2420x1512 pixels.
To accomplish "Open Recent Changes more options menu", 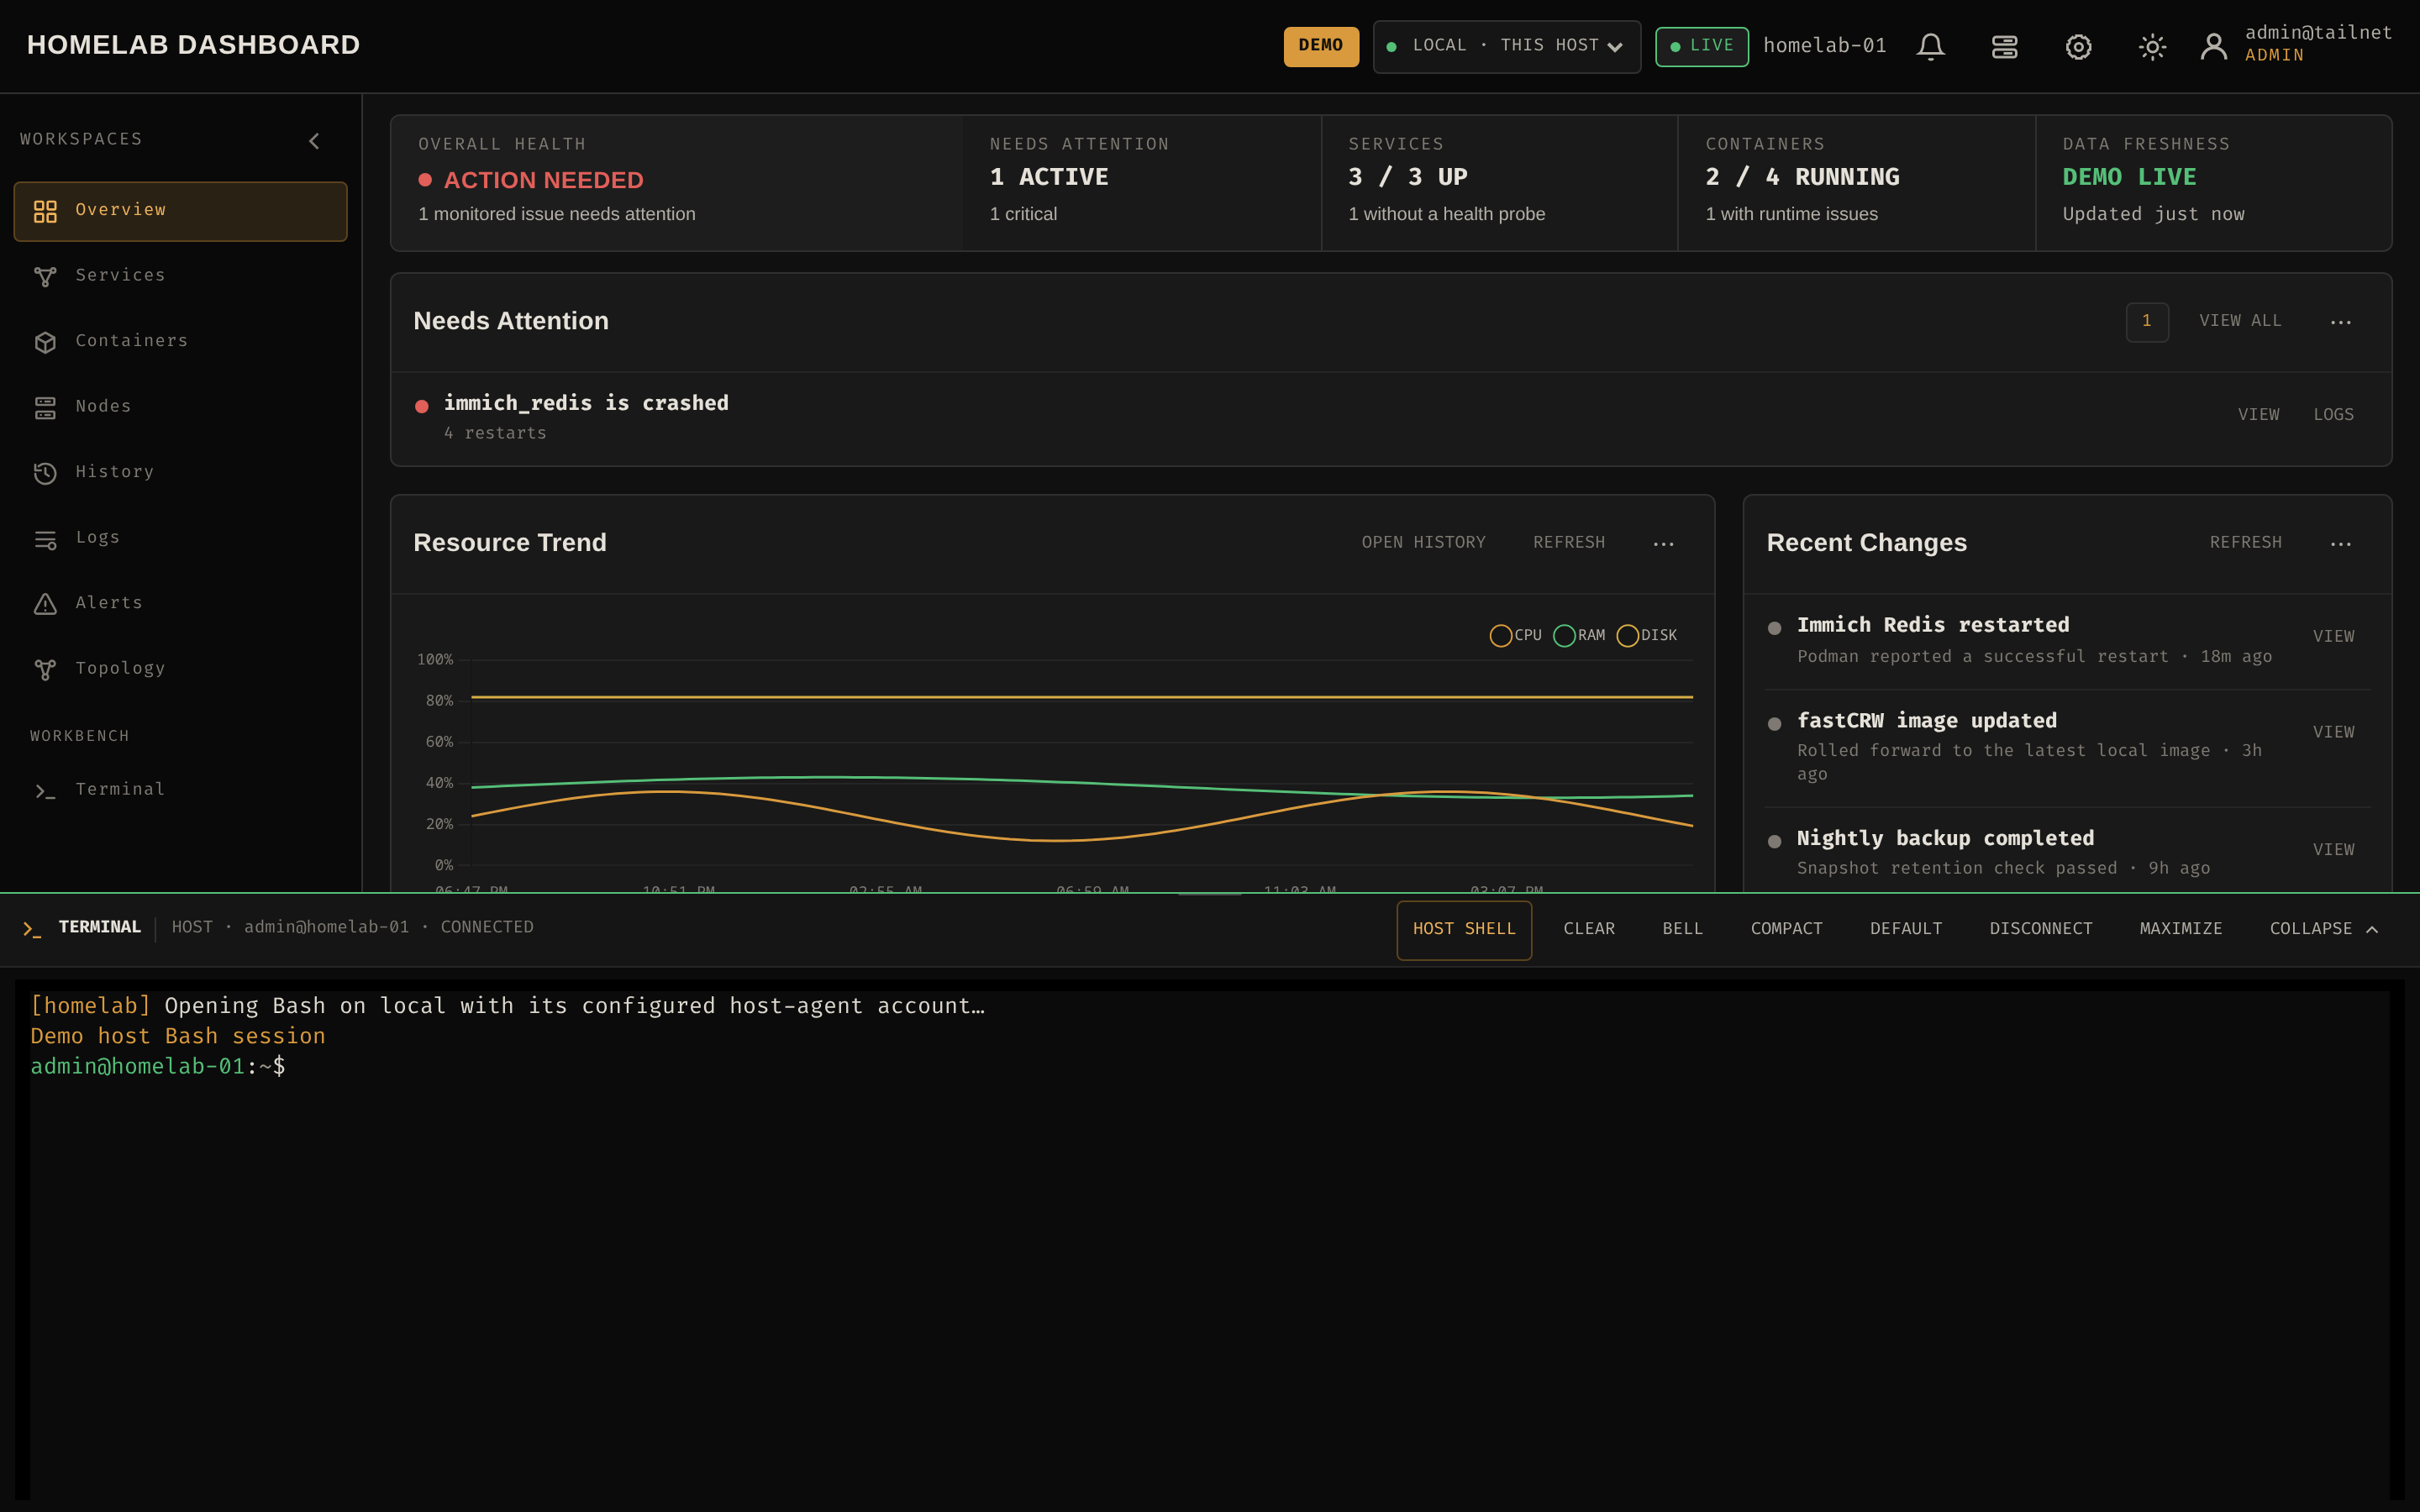I will coord(2340,544).
